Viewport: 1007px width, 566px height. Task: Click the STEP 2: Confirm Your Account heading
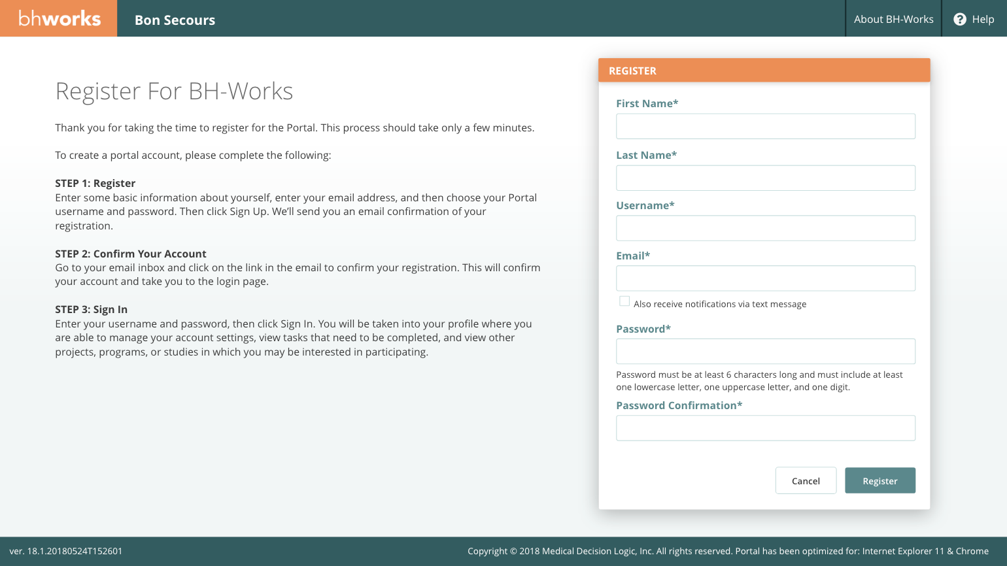(131, 254)
